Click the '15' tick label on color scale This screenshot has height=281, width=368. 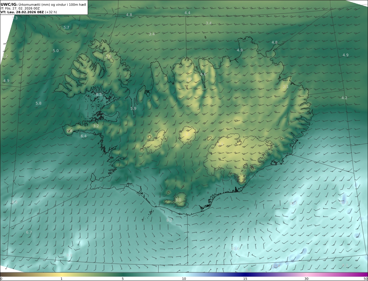pyautogui.click(x=245, y=279)
